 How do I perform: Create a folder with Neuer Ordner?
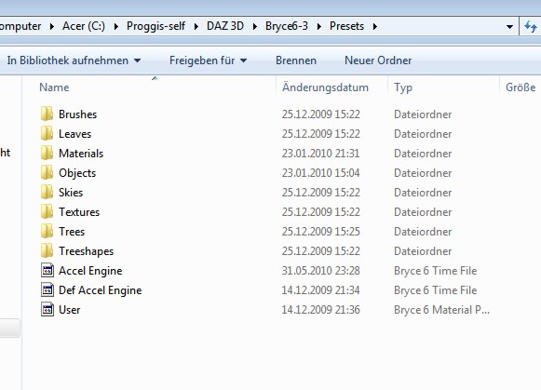(x=378, y=61)
